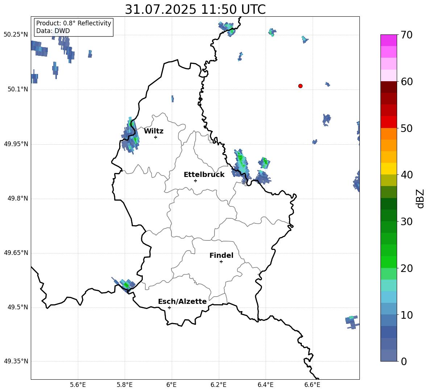Click the radar echo west of Wiltz
This screenshot has width=429, height=392.
[131, 136]
